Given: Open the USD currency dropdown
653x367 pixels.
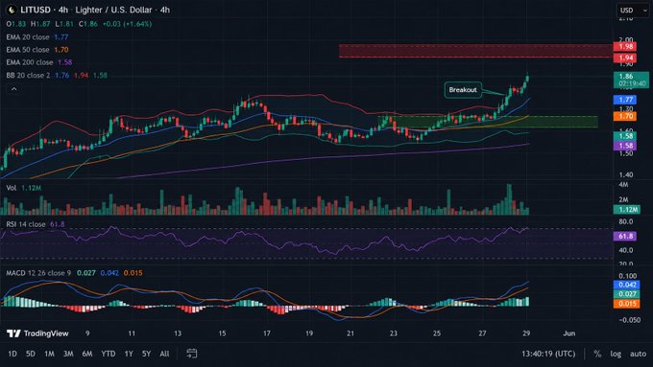Looking at the screenshot, I should pos(633,11).
